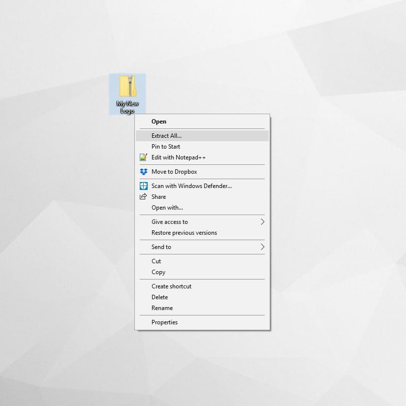The height and width of the screenshot is (406, 406).
Task: Click the My New Logo file name label
Action: point(127,107)
